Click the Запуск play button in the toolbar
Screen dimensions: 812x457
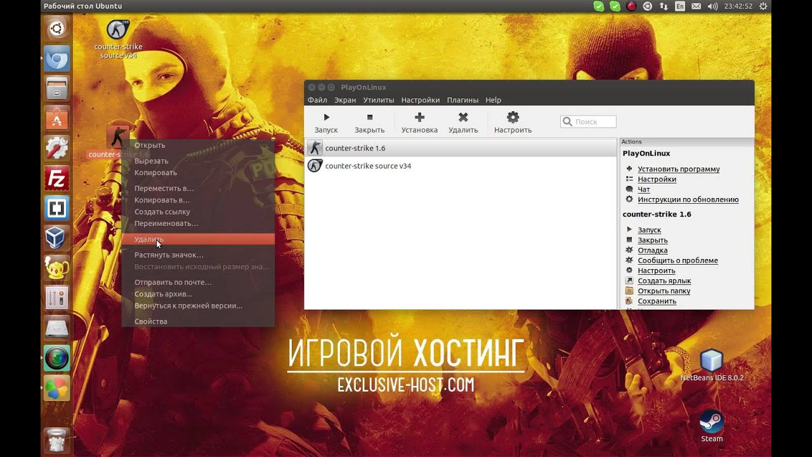click(326, 123)
